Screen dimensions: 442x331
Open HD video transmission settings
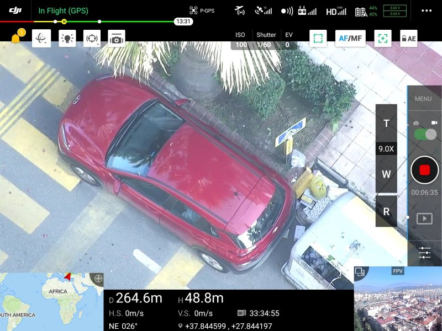[x=336, y=10]
